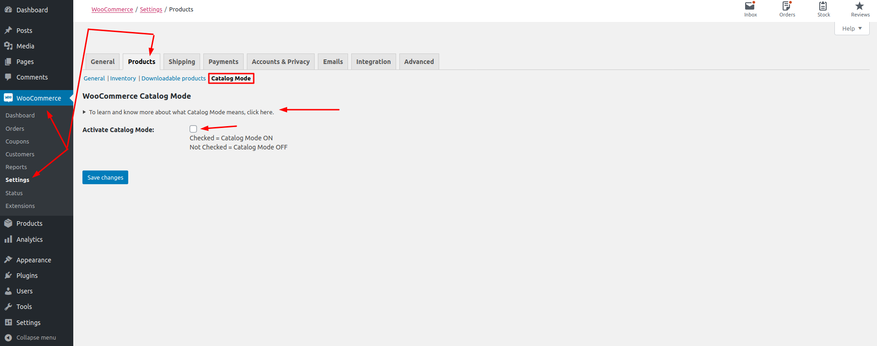Click the Analytics bar chart icon
Screen dimensions: 877x346
click(x=8, y=239)
